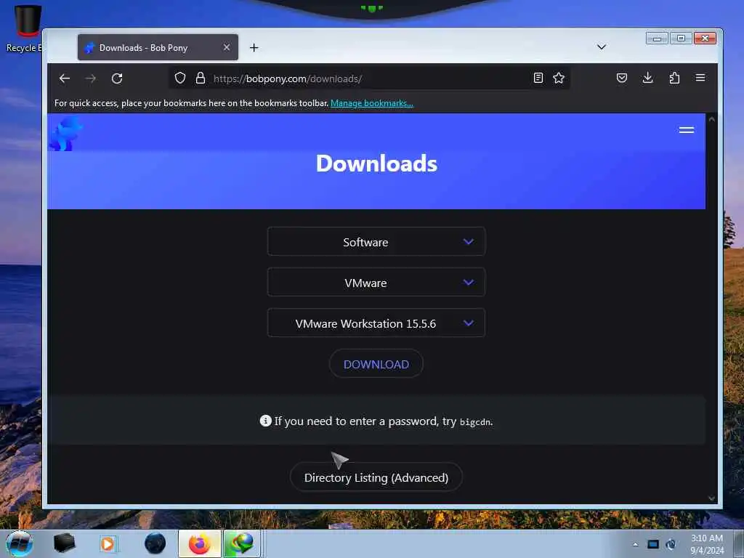Open the dark globe taskbar icon

pyautogui.click(x=155, y=543)
